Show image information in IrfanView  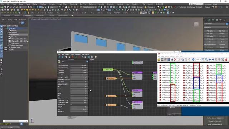(x=193, y=59)
